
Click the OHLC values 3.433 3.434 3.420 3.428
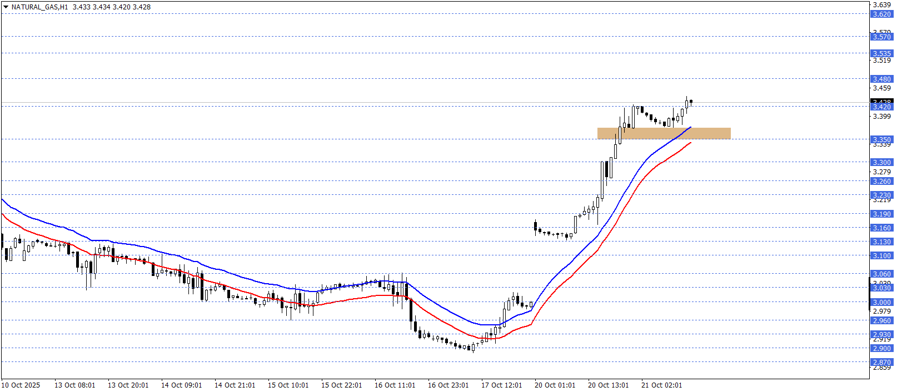click(x=112, y=7)
